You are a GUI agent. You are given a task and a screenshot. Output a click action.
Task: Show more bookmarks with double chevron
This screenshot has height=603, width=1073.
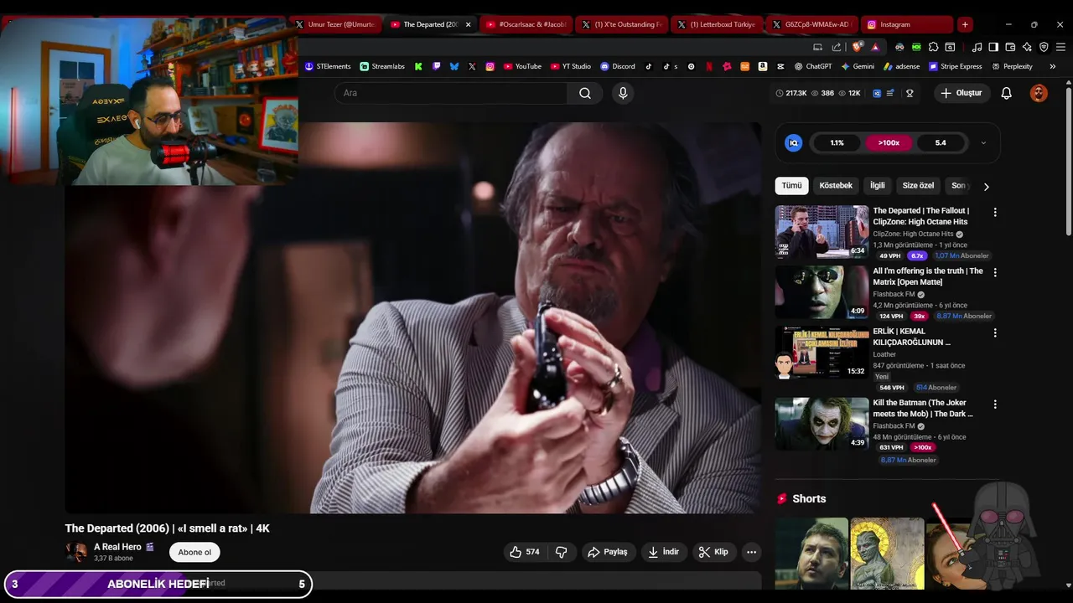[1052, 66]
